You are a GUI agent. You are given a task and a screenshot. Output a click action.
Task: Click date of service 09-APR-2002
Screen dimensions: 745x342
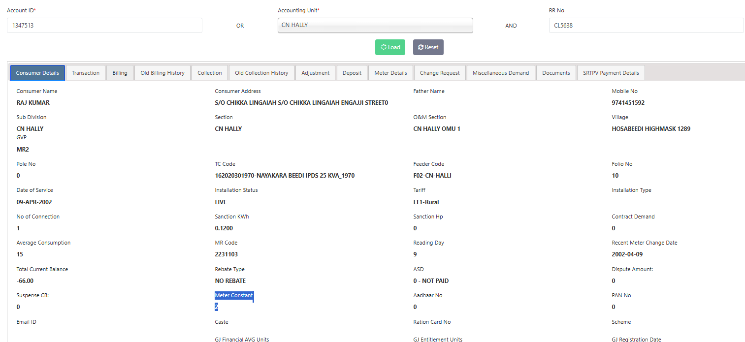coord(34,202)
